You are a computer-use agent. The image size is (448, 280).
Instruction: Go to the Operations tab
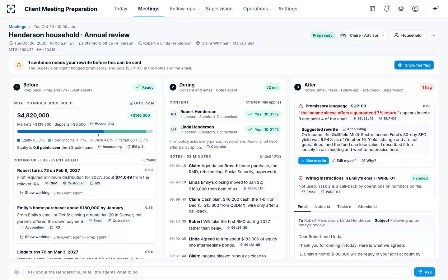tap(255, 9)
